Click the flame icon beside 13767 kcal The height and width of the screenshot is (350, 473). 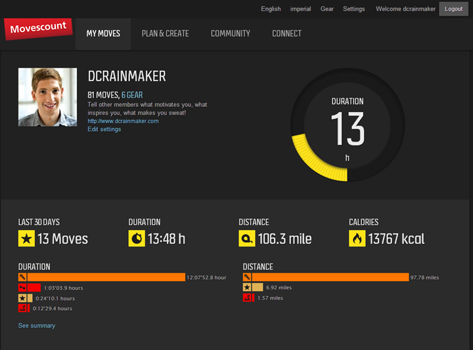click(357, 239)
